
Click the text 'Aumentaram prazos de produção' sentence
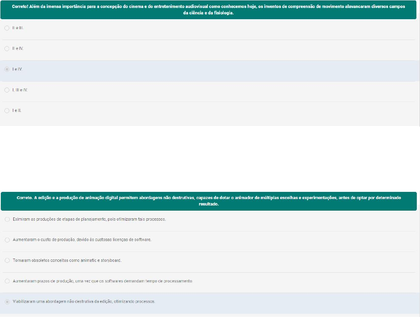[x=103, y=281]
